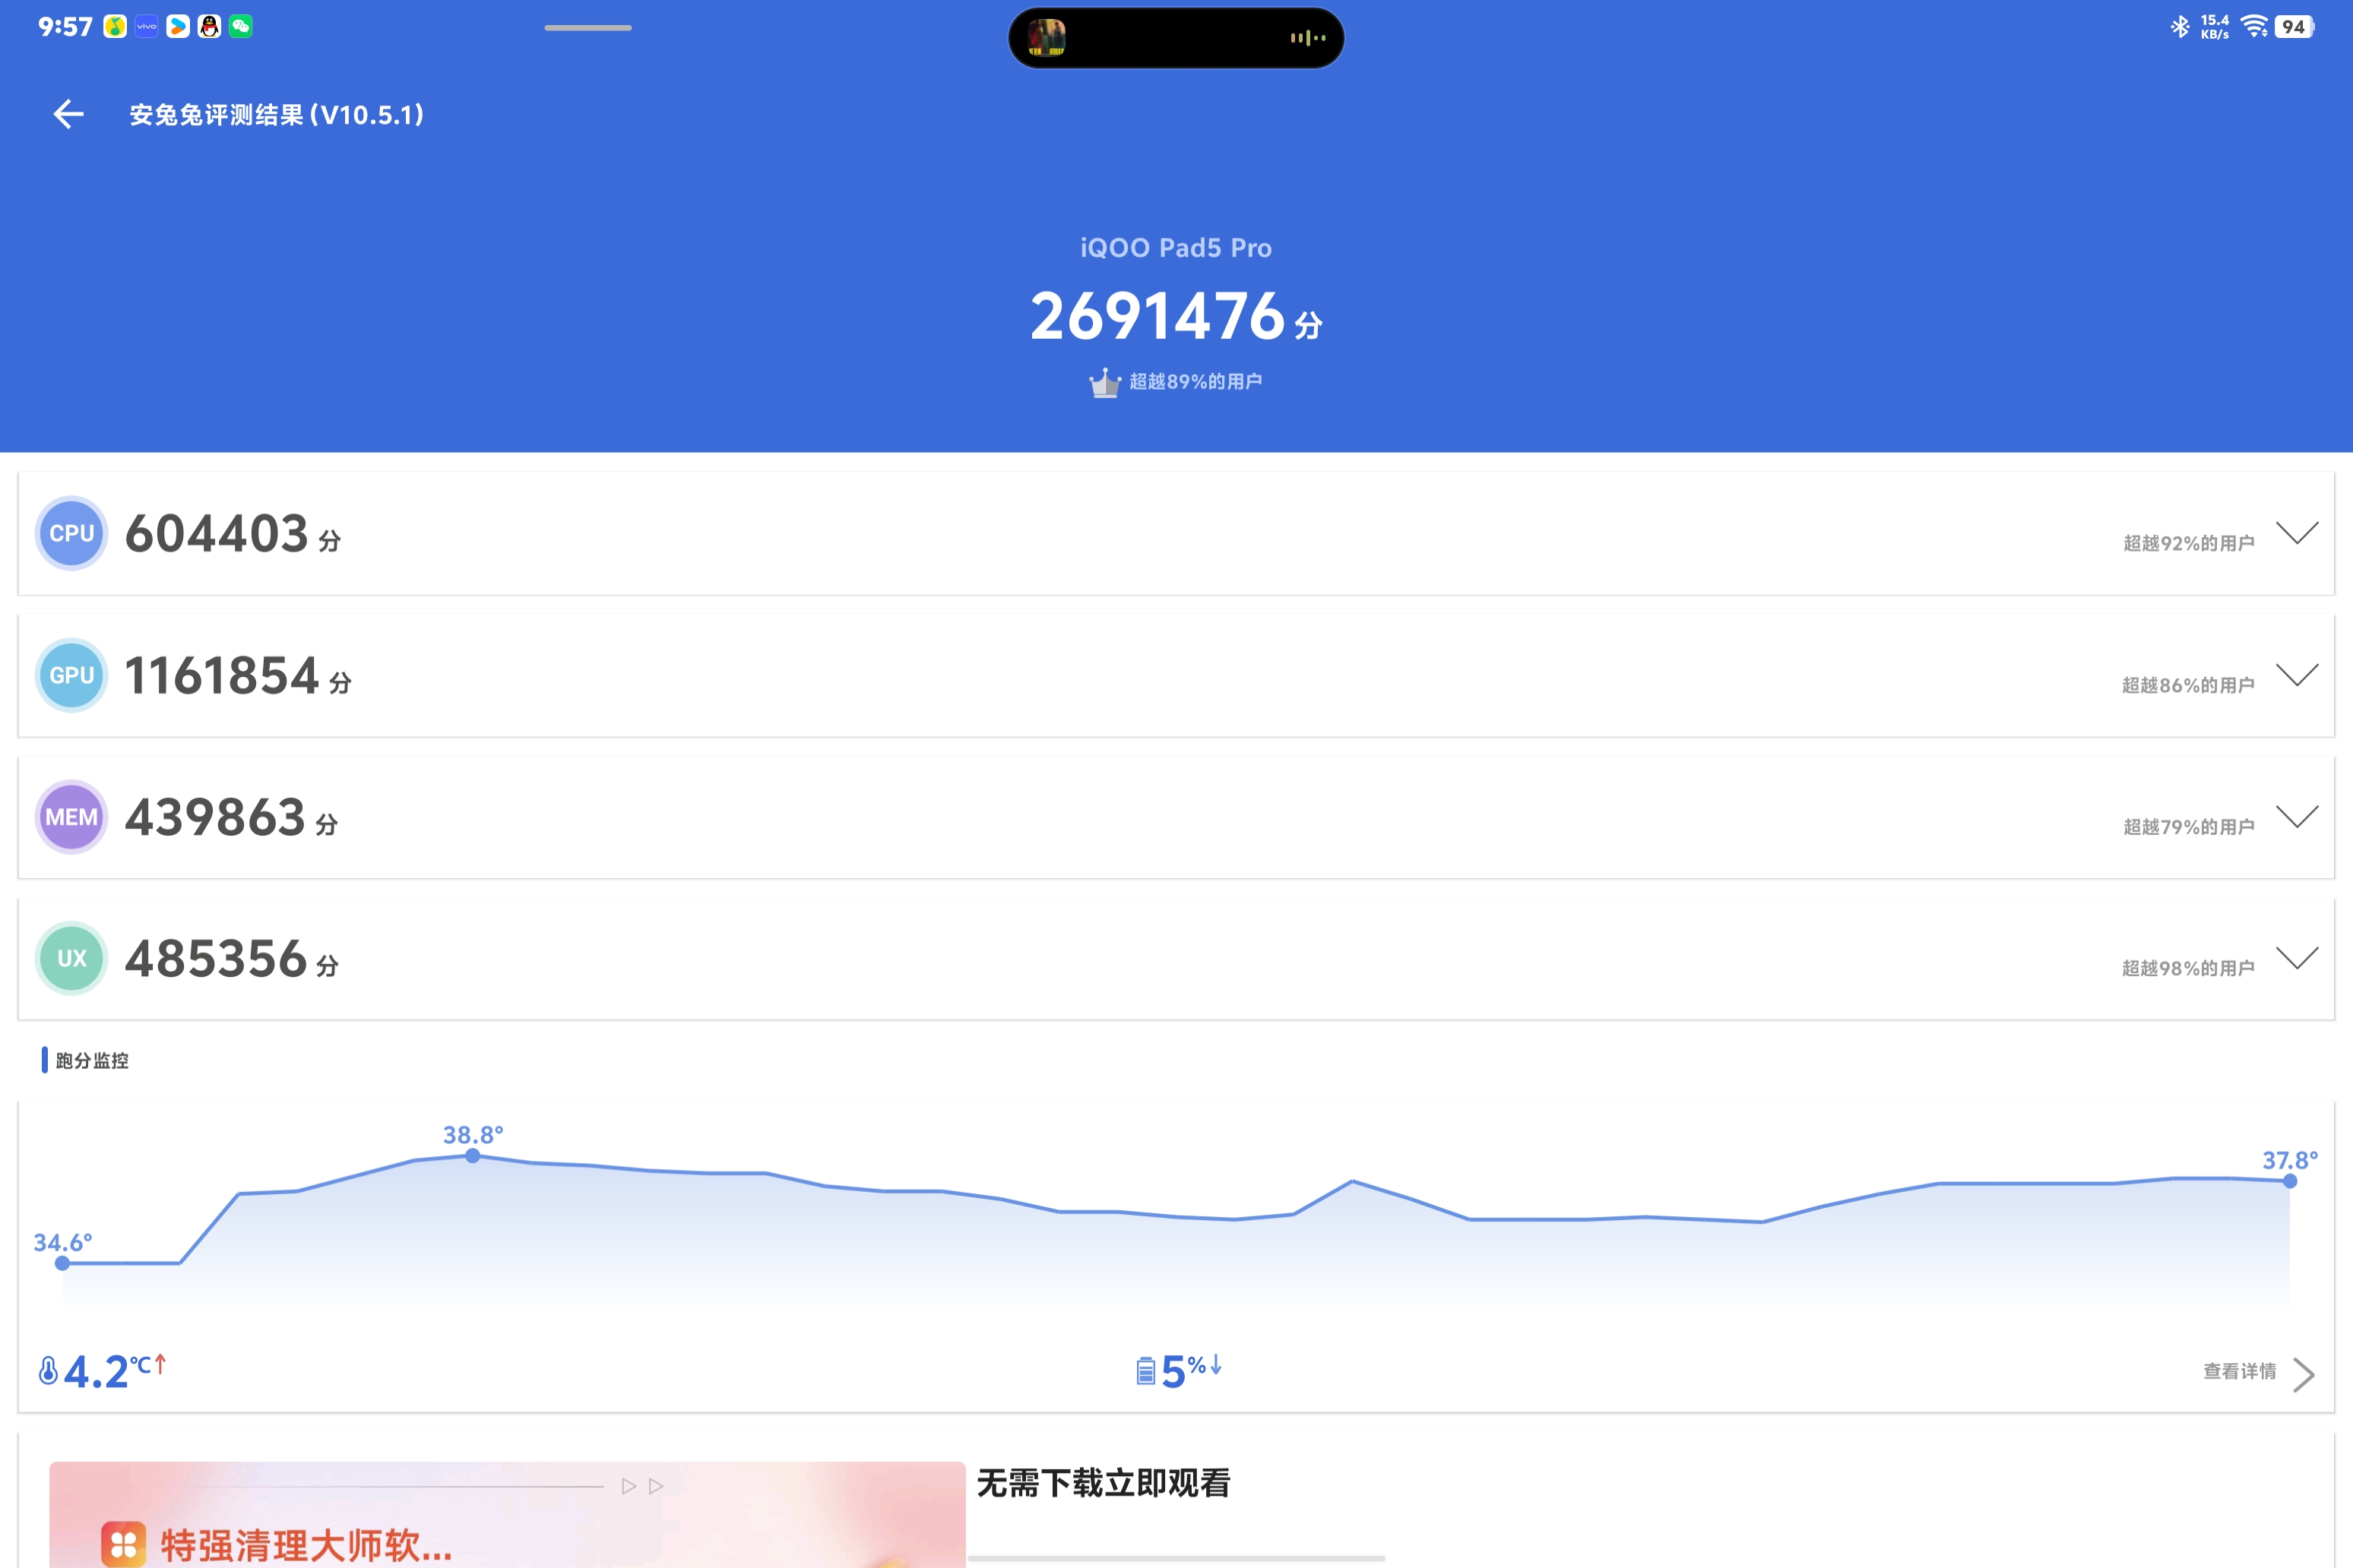
Task: Tap 超越92%的用户 in the CPU row
Action: tap(2189, 543)
